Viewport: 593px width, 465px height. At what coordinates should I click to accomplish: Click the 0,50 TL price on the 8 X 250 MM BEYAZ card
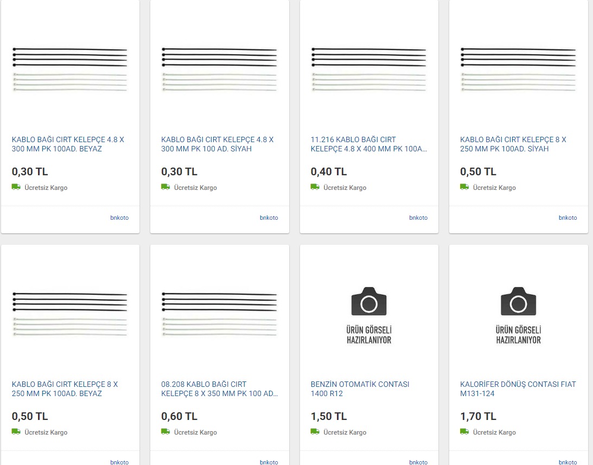(x=30, y=416)
